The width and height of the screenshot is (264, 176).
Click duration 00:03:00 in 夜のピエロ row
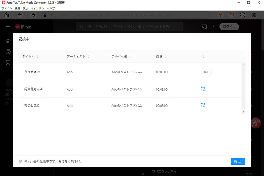(162, 106)
